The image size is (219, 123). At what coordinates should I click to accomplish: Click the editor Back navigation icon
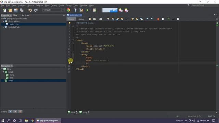[94, 19]
